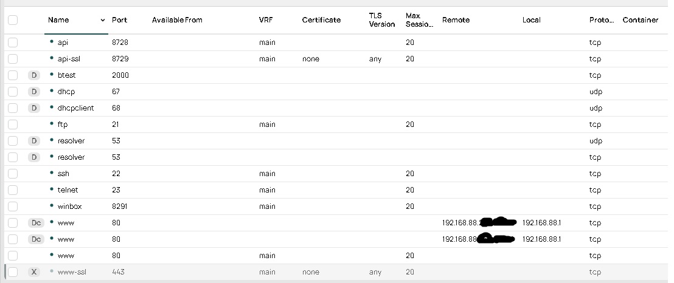Click the D flag badge on dhcp row

(34, 92)
